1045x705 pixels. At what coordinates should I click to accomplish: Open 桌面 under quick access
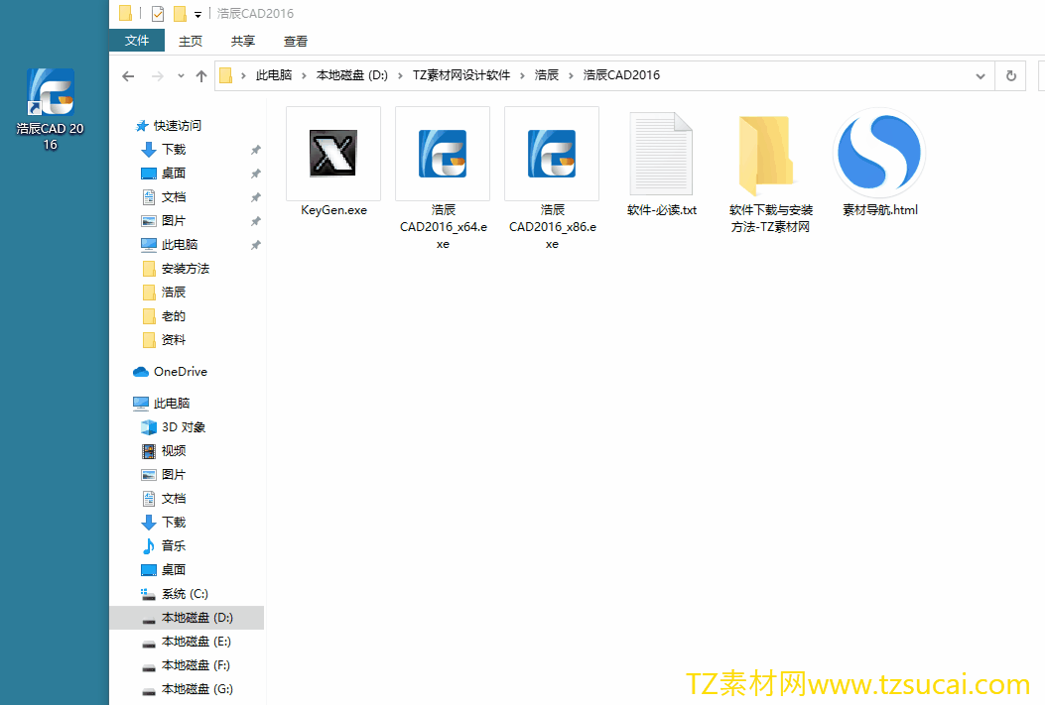pyautogui.click(x=174, y=174)
